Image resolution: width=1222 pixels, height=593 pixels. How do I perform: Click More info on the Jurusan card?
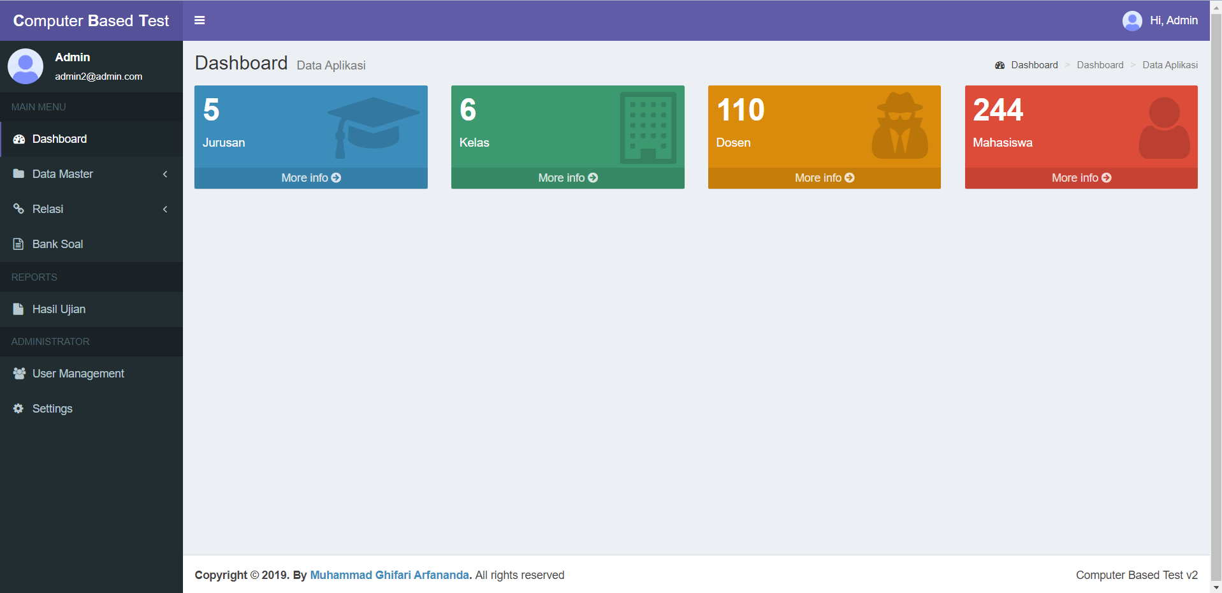(x=311, y=178)
